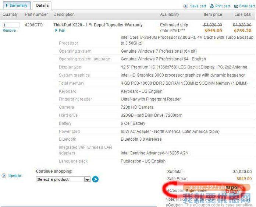Image resolution: width=256 pixels, height=207 pixels.
Task: Click the item price $949.00
Action: click(x=213, y=31)
